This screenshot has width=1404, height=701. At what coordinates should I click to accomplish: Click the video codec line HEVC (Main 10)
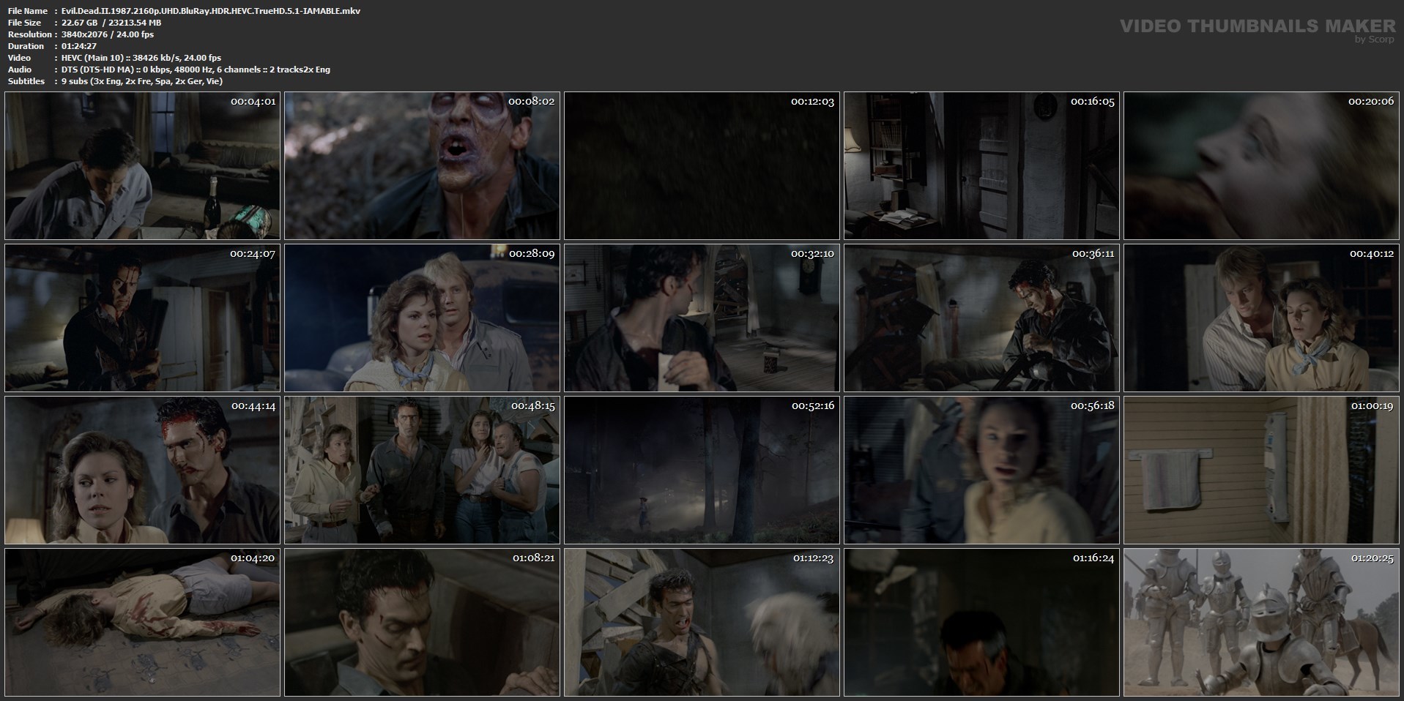click(141, 58)
